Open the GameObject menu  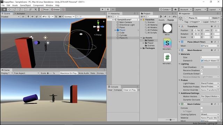pyautogui.click(x=25, y=5)
